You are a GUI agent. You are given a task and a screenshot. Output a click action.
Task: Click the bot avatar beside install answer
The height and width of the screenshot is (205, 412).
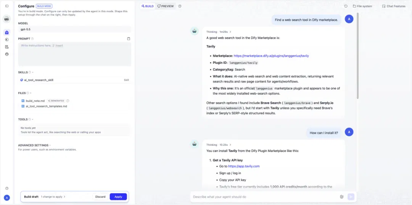(x=195, y=144)
